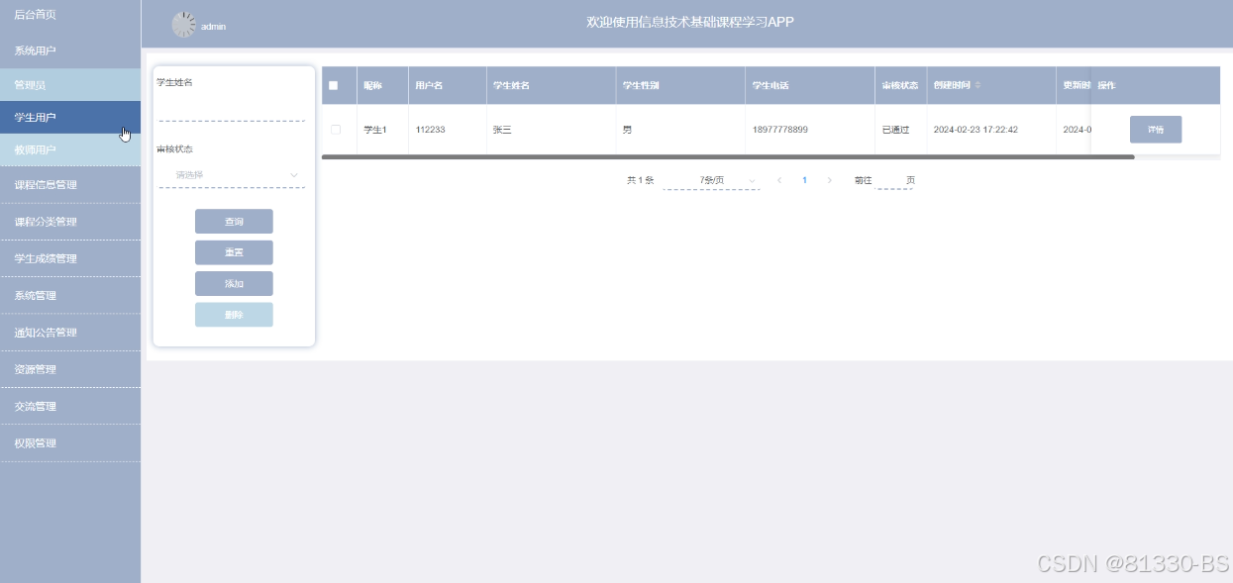
Task: Select 学生用户 submenu item
Action: click(x=70, y=118)
